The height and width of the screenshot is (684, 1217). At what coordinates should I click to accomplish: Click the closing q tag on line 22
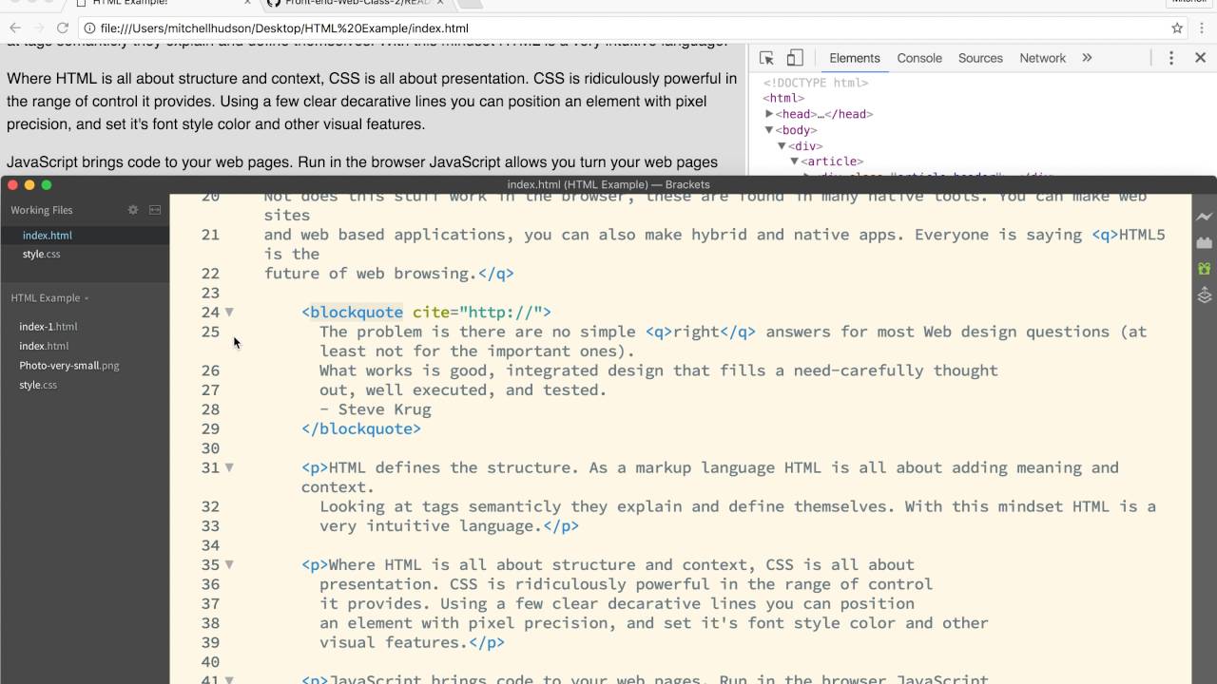pos(496,274)
